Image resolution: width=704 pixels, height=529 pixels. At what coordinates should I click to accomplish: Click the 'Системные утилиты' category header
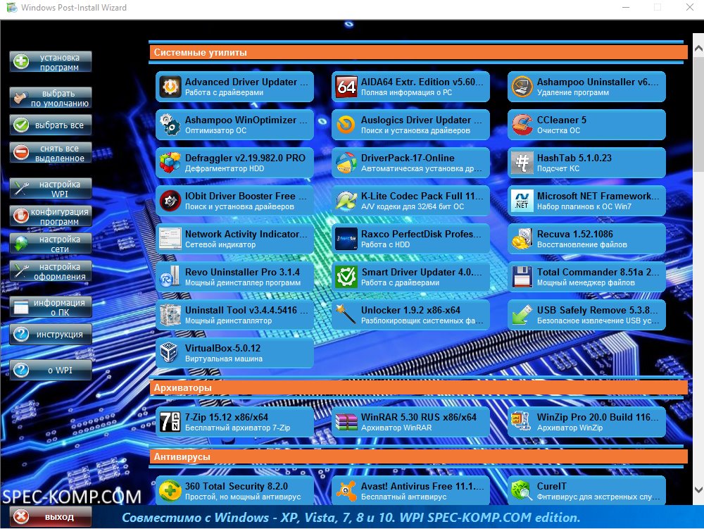tap(418, 52)
